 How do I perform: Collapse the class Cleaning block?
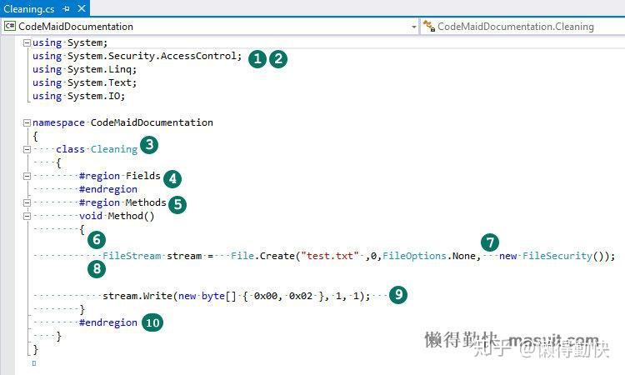[27, 149]
